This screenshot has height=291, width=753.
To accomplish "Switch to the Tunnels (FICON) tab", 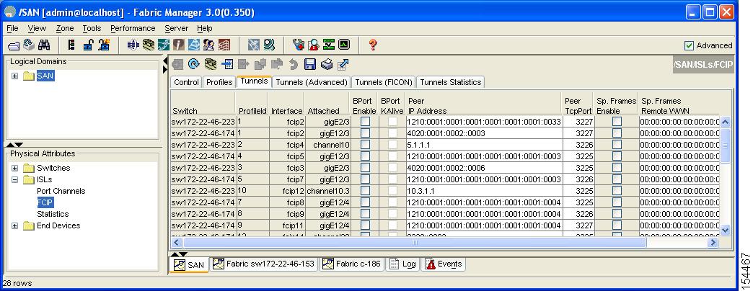I will pos(383,82).
